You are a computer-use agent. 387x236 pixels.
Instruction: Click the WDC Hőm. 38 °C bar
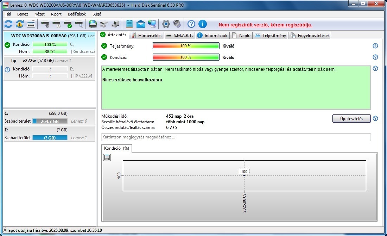(50, 51)
